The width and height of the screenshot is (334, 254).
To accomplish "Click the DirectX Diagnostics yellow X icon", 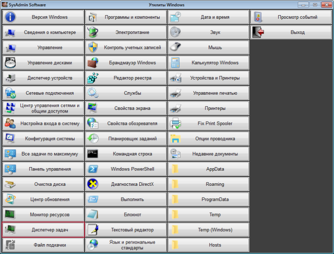I will click(x=93, y=184).
